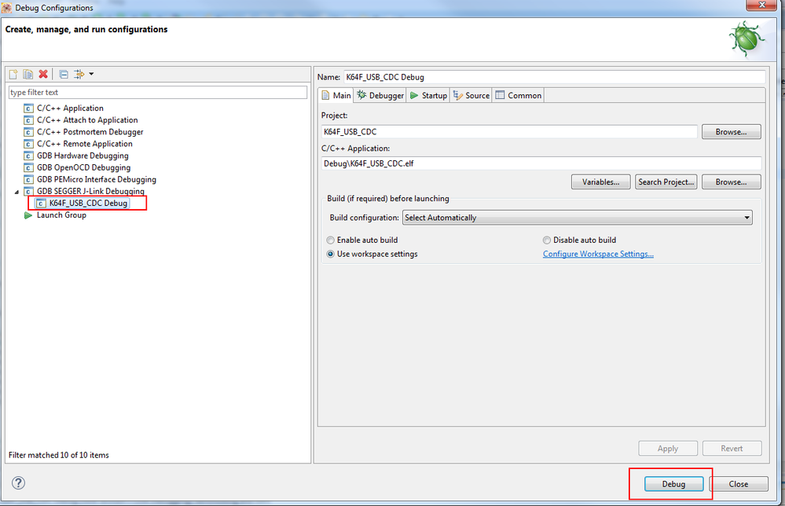
Task: Click the Filter launch configurations icon
Action: 79,74
